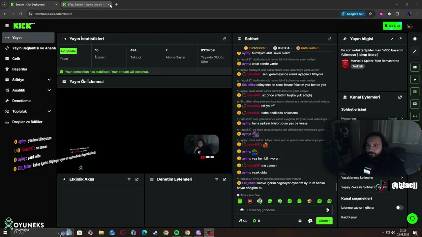Insert the red angry face emote
This screenshot has width=422, height=237.
[250, 201]
